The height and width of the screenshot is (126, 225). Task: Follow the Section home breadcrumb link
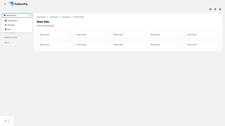[41, 17]
